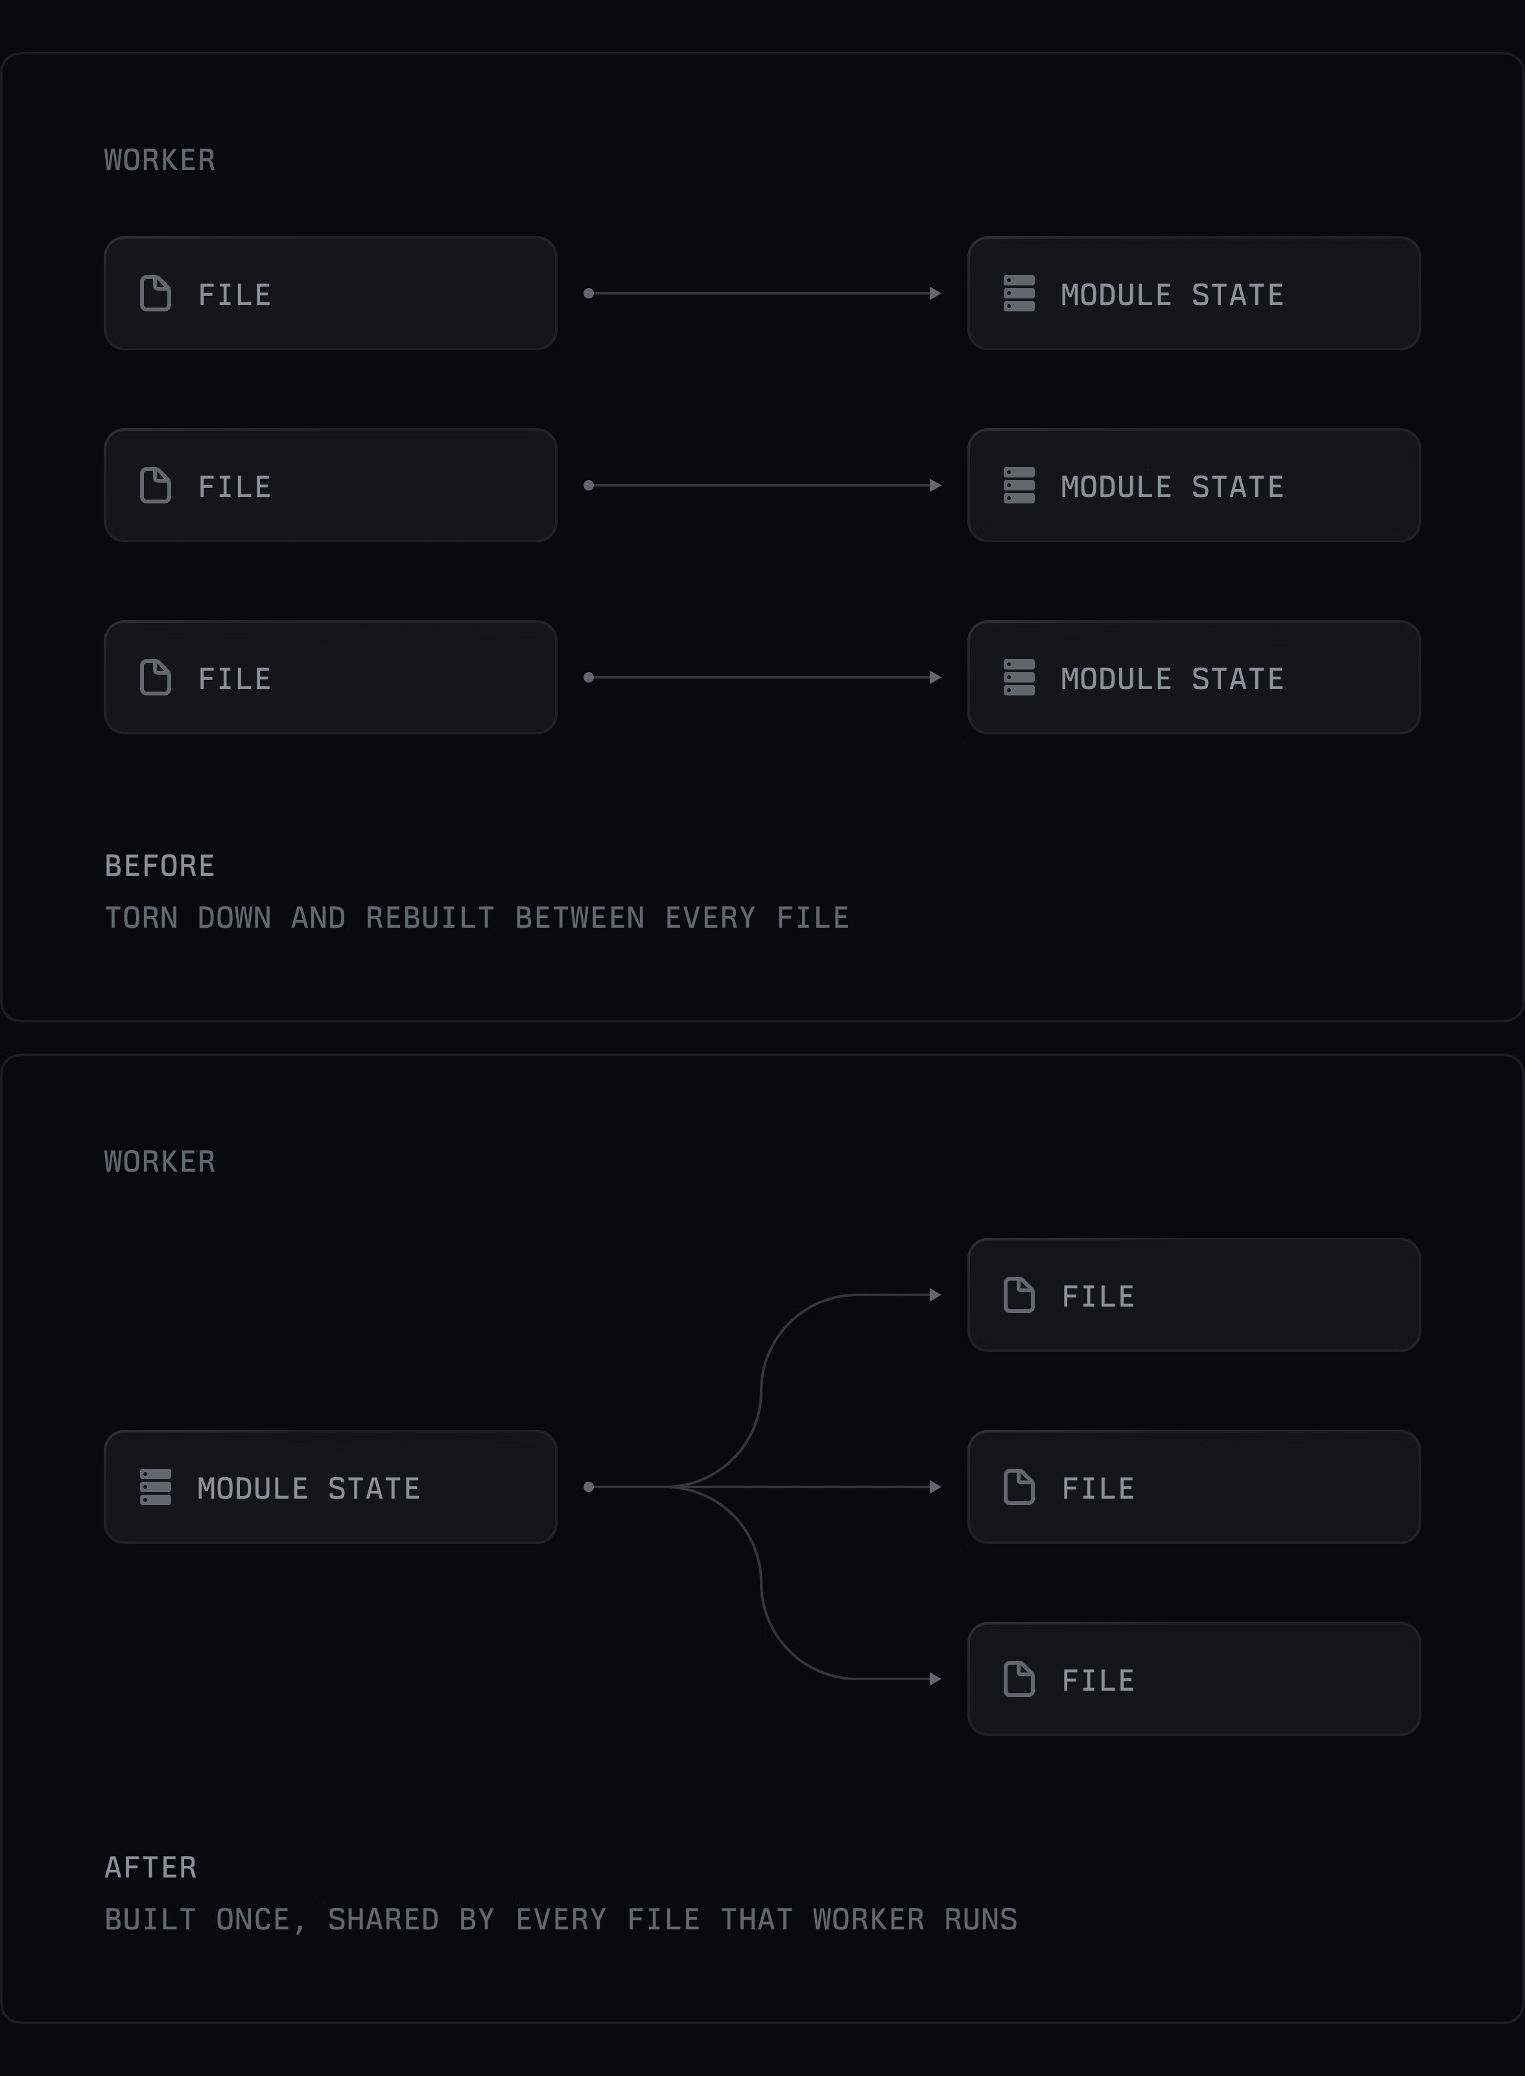Screen dimensions: 1525x2076
Task: Click the file icon in the middle After File box
Action: pos(1019,1487)
